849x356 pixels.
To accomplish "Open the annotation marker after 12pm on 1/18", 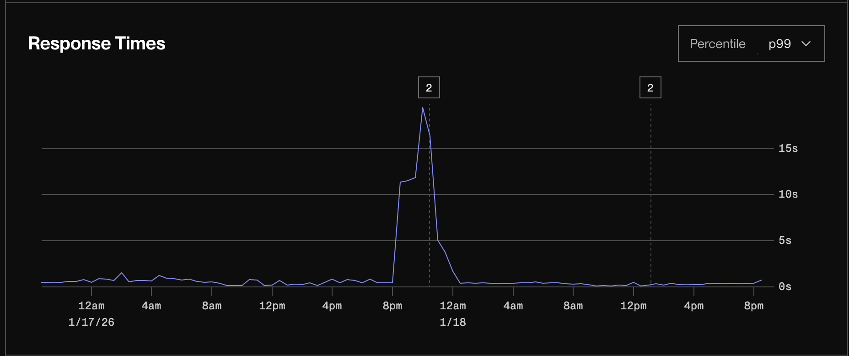I will coord(650,87).
